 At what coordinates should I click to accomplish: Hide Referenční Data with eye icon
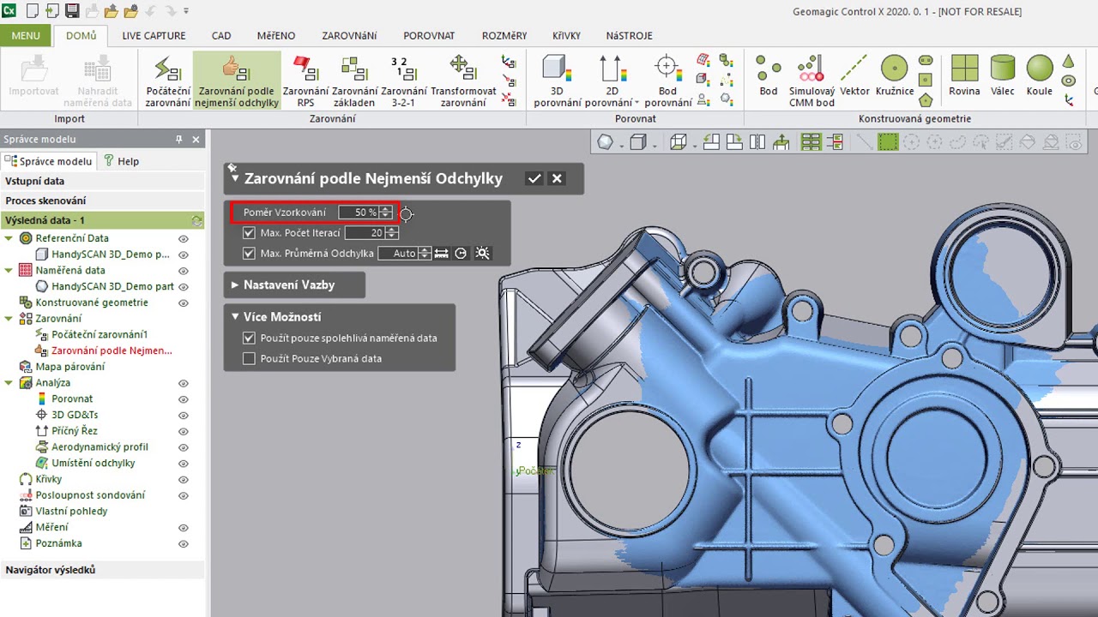point(183,239)
